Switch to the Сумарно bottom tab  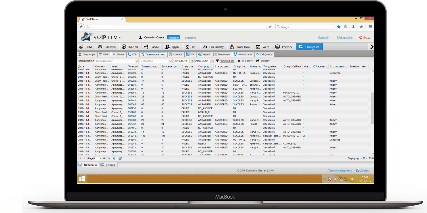[x=108, y=165]
